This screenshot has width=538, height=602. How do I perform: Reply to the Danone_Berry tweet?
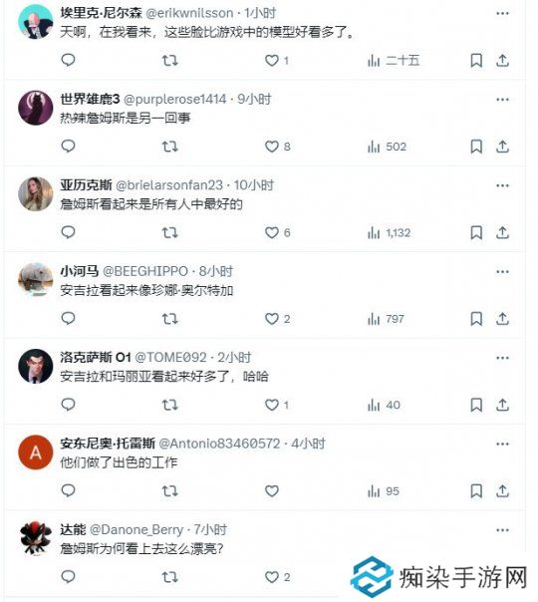pos(68,577)
